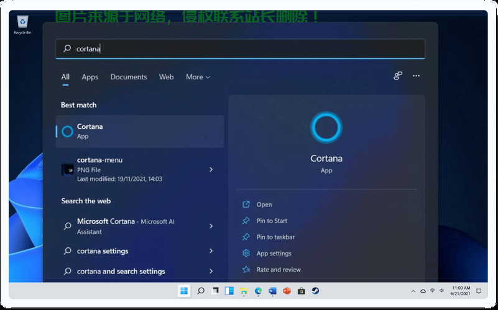Viewport: 498px width, 310px height.
Task: Click the magnifier icon beside cortana settings
Action: (x=67, y=250)
